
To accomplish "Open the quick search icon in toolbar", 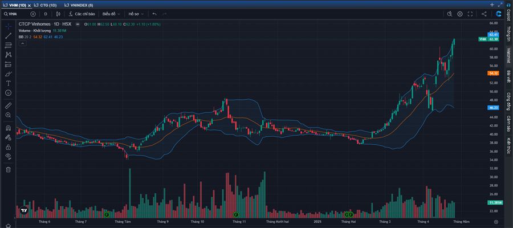I will point(450,14).
